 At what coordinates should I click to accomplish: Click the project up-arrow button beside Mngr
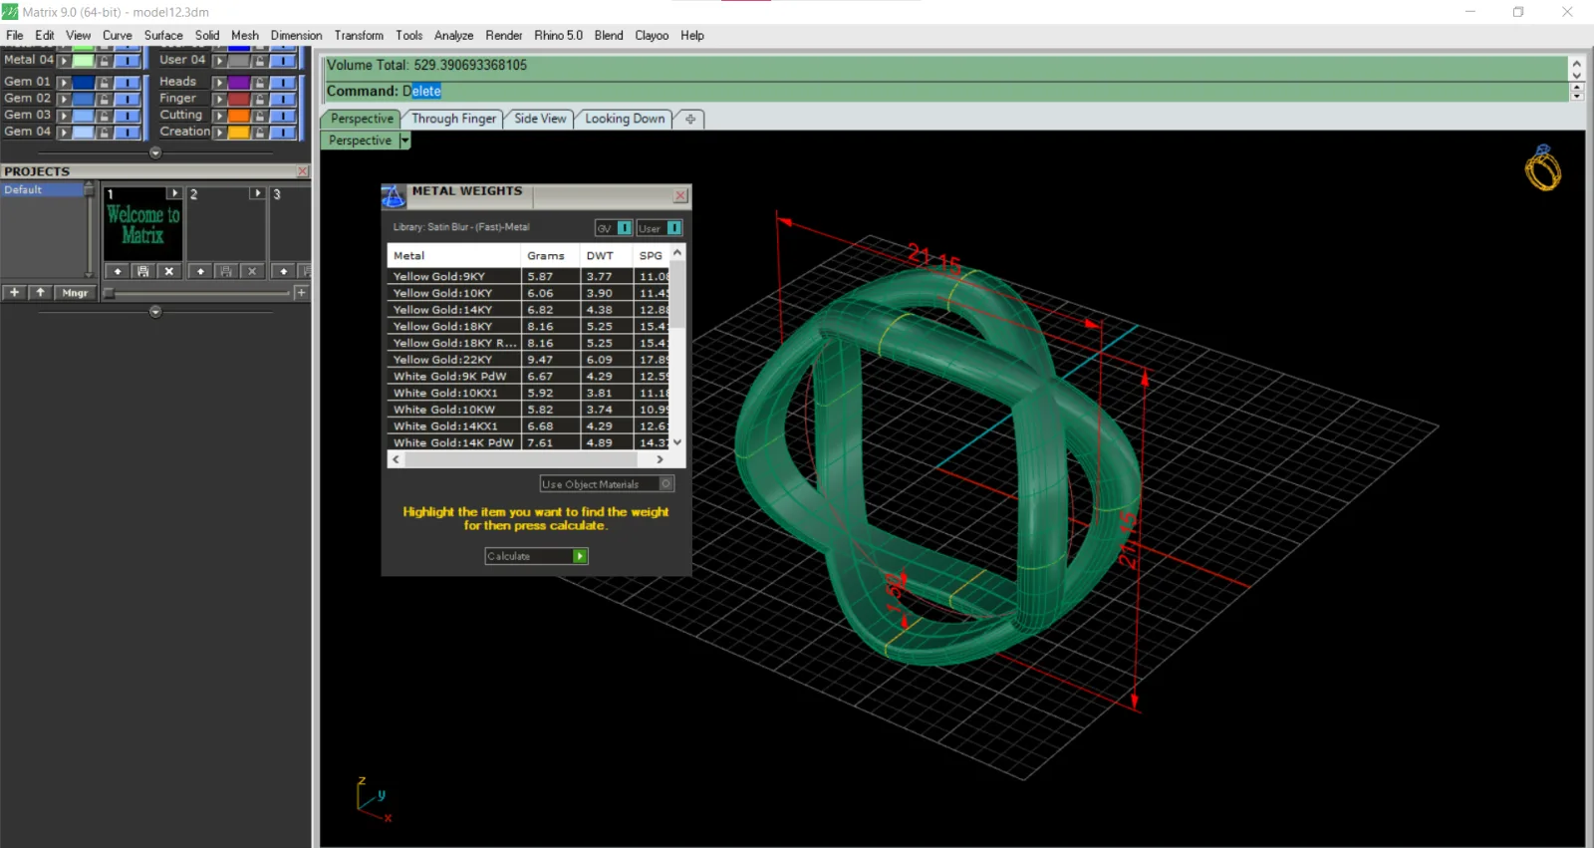pos(40,293)
